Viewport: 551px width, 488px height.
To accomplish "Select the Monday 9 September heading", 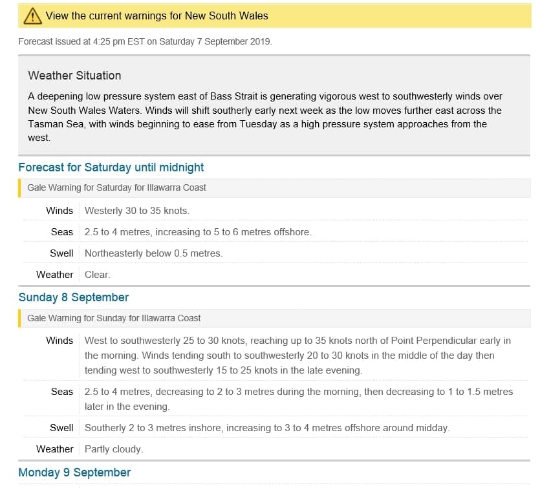I will [x=74, y=472].
